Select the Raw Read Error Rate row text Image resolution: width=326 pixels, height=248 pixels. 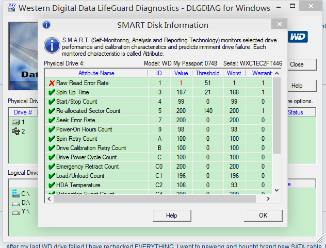pos(83,83)
